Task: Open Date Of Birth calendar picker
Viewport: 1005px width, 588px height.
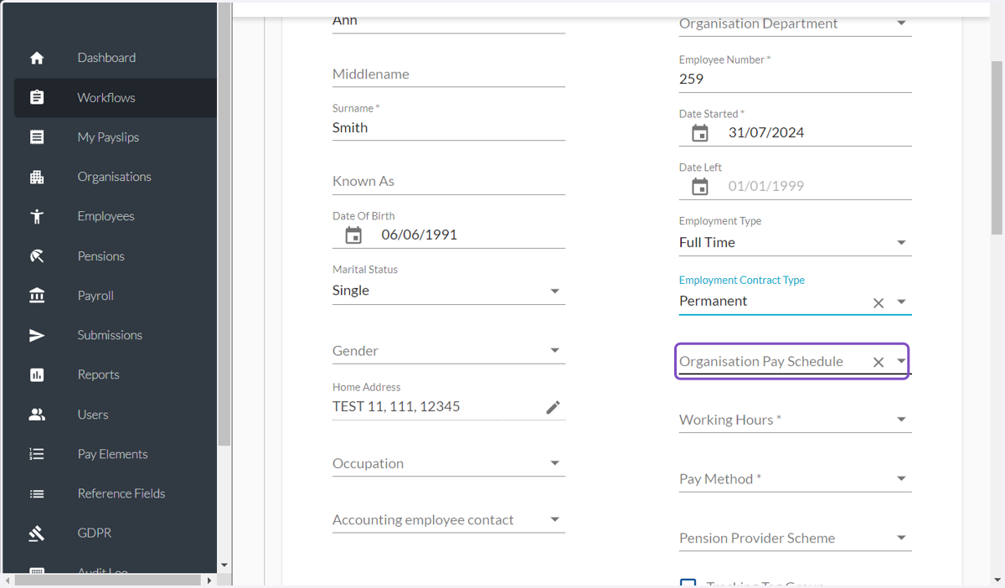Action: [353, 235]
